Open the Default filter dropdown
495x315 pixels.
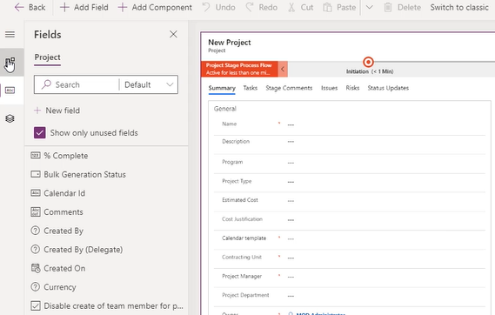pyautogui.click(x=149, y=84)
